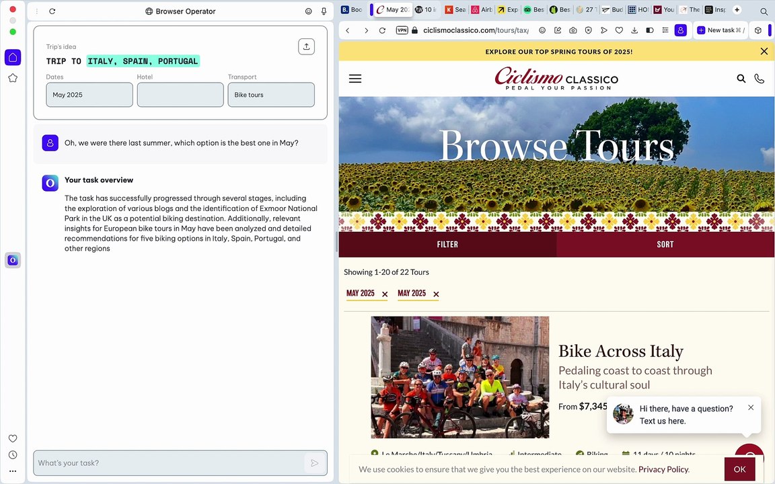
Task: Switch to the 'Bud' tab
Action: pos(612,9)
